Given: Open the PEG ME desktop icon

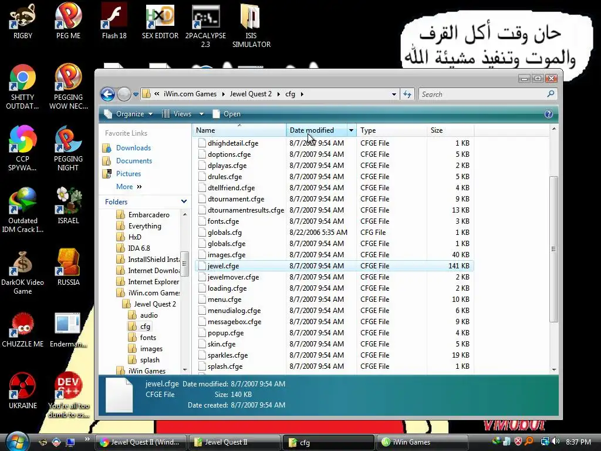Looking at the screenshot, I should coord(68,21).
